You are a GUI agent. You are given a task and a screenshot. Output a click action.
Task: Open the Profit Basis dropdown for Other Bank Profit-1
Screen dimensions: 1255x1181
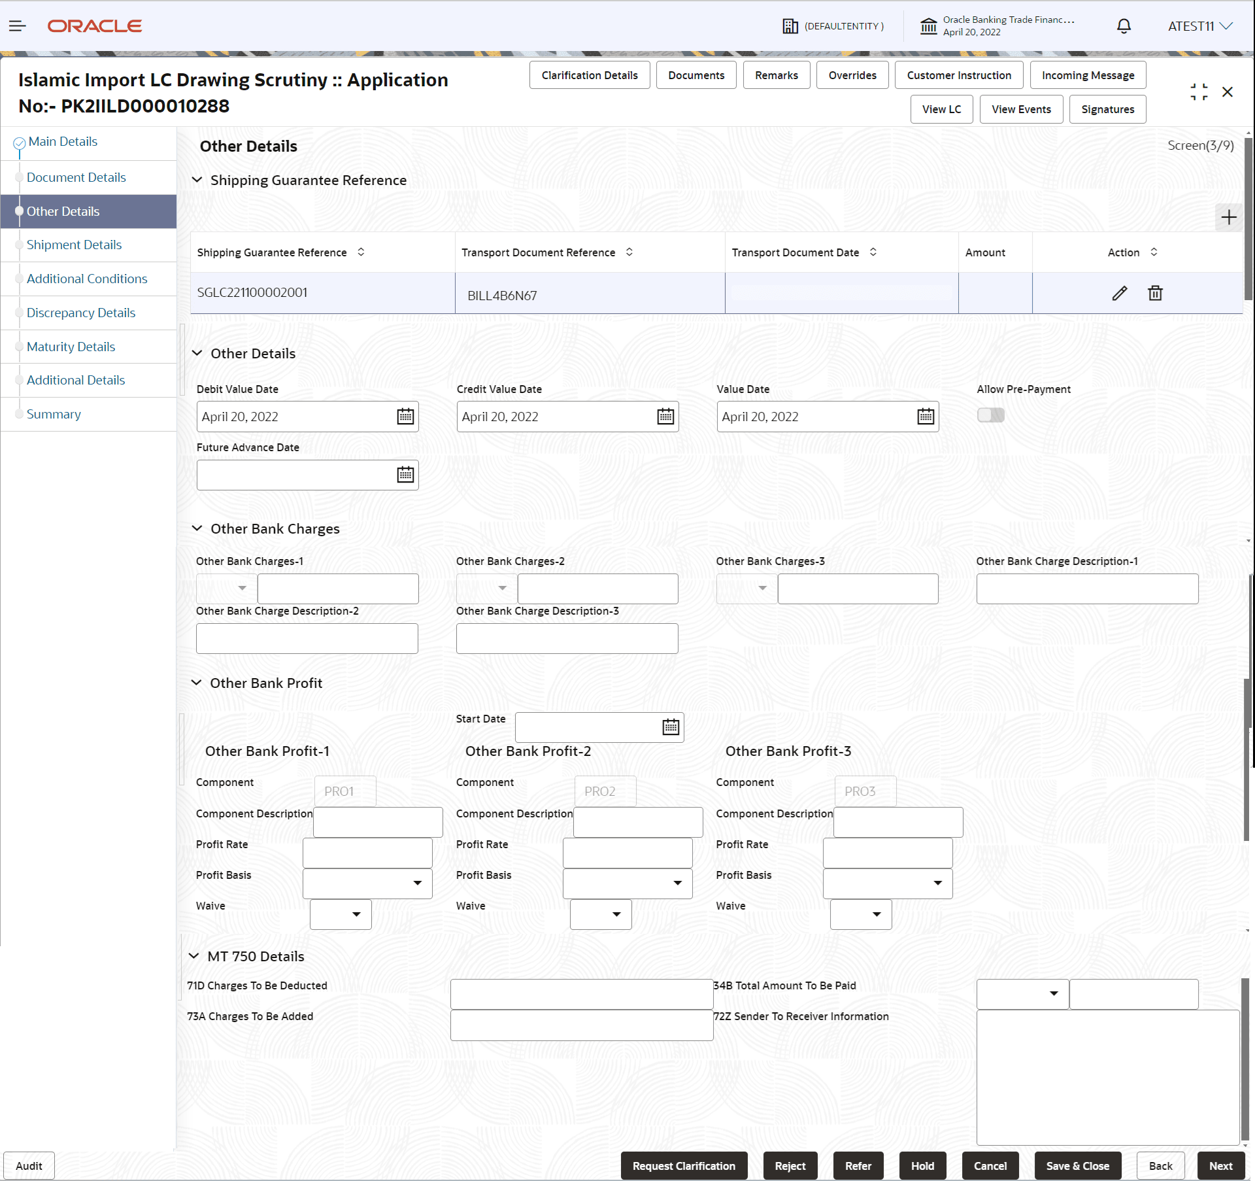point(418,883)
